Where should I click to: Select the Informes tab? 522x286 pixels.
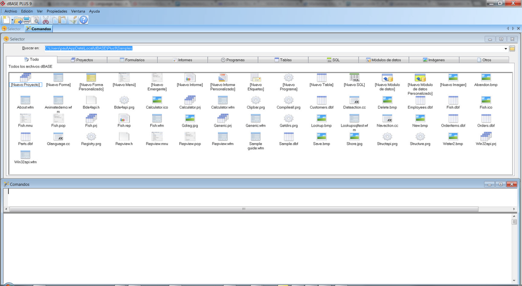(x=183, y=60)
